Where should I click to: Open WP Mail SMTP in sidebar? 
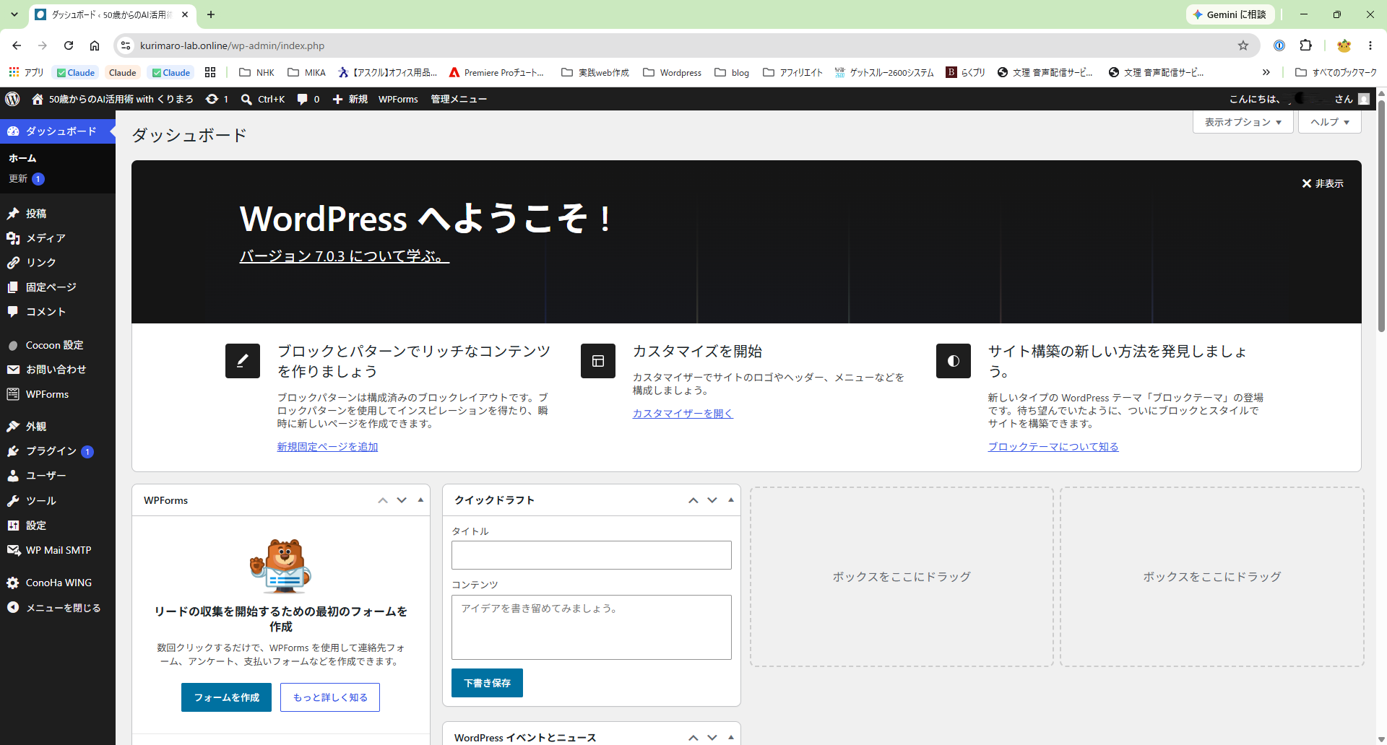tap(58, 550)
